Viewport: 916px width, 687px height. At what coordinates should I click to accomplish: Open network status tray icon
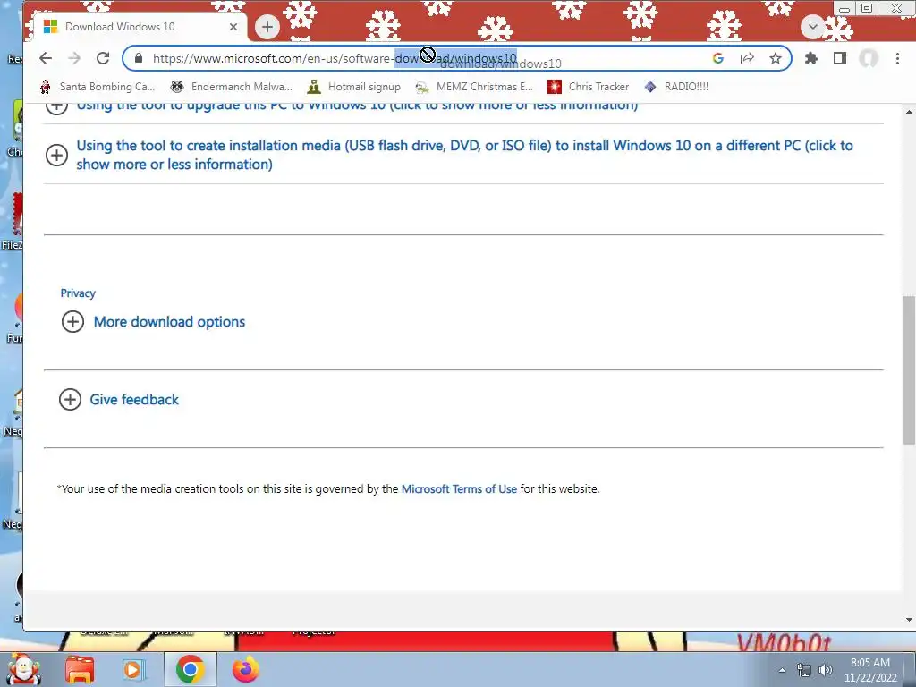click(804, 670)
